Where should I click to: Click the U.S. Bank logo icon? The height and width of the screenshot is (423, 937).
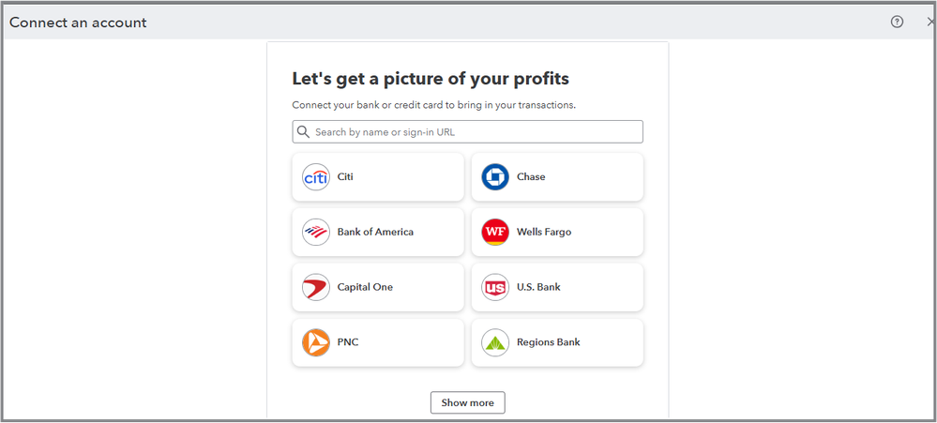pyautogui.click(x=495, y=287)
